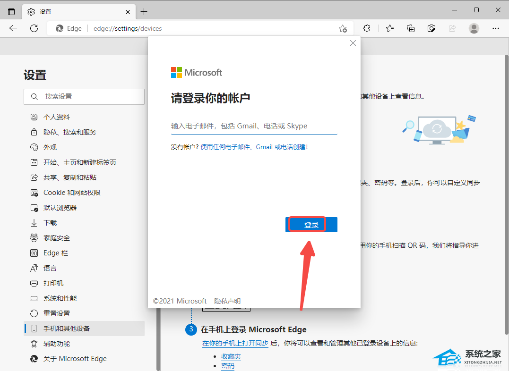Screen dimensions: 509x371
Task: Open Collections in the toolbar
Action: pyautogui.click(x=410, y=28)
